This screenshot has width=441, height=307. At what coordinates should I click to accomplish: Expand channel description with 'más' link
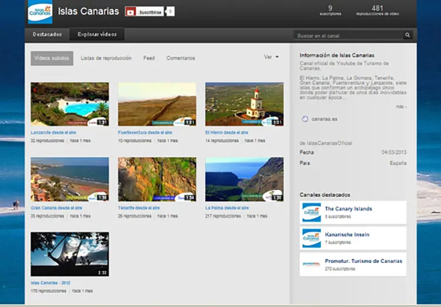400,106
